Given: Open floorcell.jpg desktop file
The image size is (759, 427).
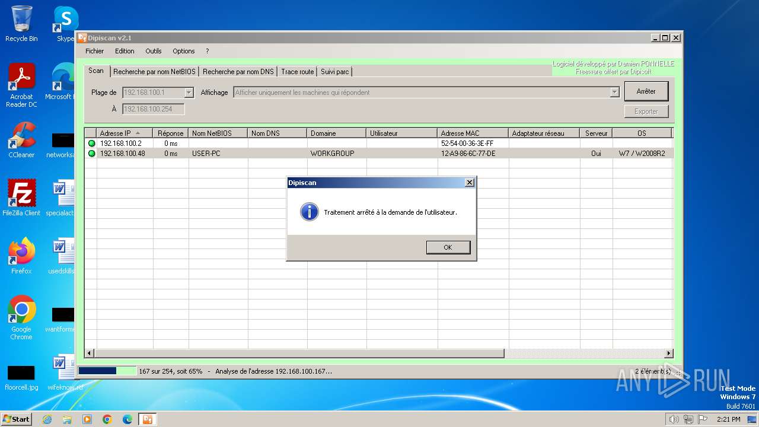Looking at the screenshot, I should (21, 377).
